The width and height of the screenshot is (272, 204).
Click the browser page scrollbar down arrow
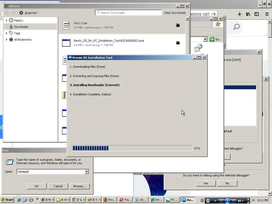(x=270, y=193)
